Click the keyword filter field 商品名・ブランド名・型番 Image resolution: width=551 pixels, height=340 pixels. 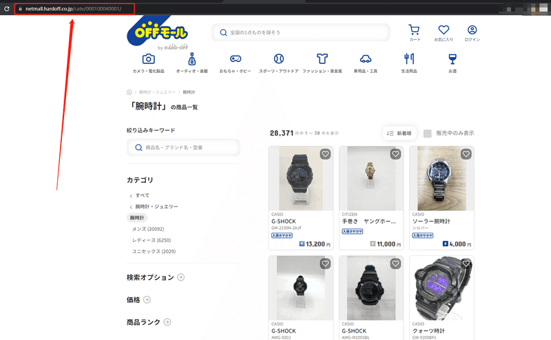(x=183, y=147)
